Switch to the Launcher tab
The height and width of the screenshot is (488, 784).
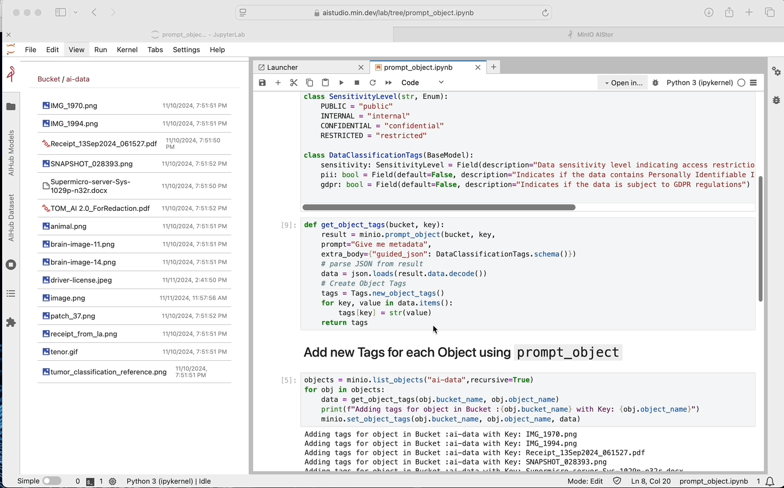(283, 67)
